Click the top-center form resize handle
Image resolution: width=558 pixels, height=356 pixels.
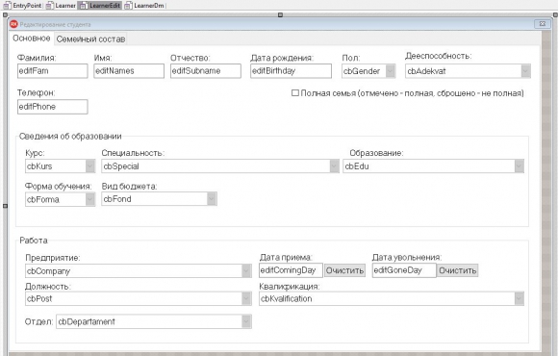(x=280, y=15)
